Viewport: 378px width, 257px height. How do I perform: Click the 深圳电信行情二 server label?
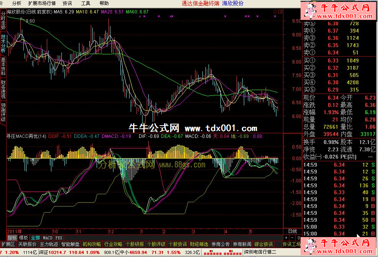260,252
